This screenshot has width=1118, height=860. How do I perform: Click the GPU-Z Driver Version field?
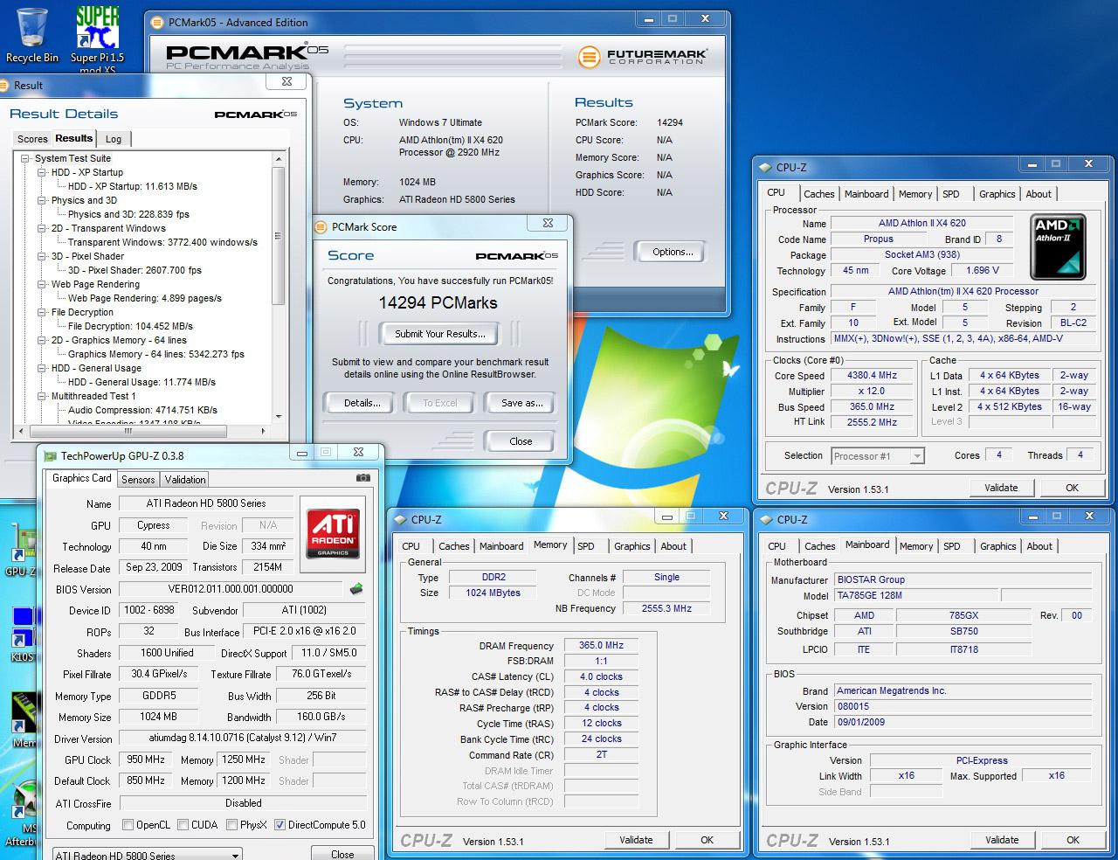243,738
